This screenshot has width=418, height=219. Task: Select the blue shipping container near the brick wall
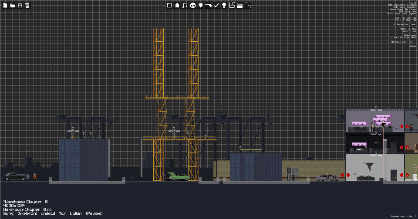click(x=256, y=167)
